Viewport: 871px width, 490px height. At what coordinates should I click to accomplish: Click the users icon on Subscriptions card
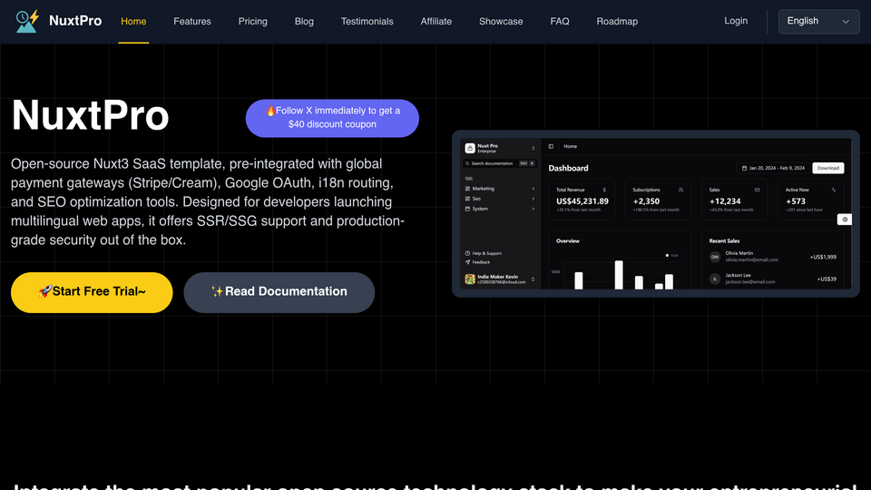[x=680, y=190]
